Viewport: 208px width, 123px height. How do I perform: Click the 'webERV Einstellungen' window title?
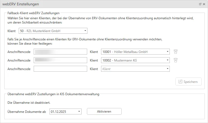21,4
